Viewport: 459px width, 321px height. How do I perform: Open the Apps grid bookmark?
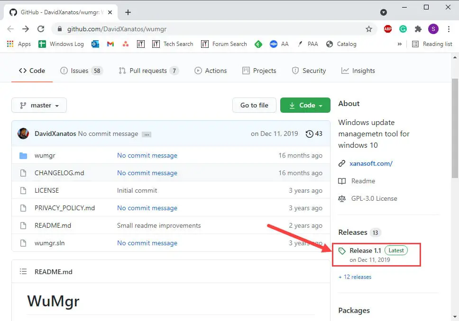tap(19, 44)
